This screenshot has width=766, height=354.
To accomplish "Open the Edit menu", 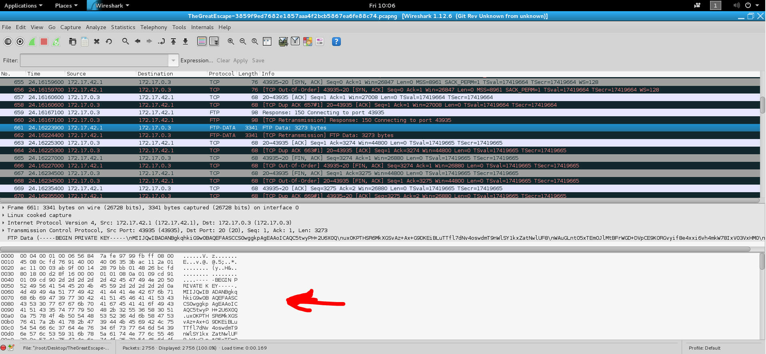I will pos(21,27).
